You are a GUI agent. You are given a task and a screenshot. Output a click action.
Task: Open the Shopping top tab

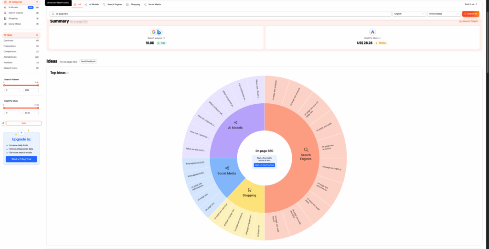click(133, 5)
